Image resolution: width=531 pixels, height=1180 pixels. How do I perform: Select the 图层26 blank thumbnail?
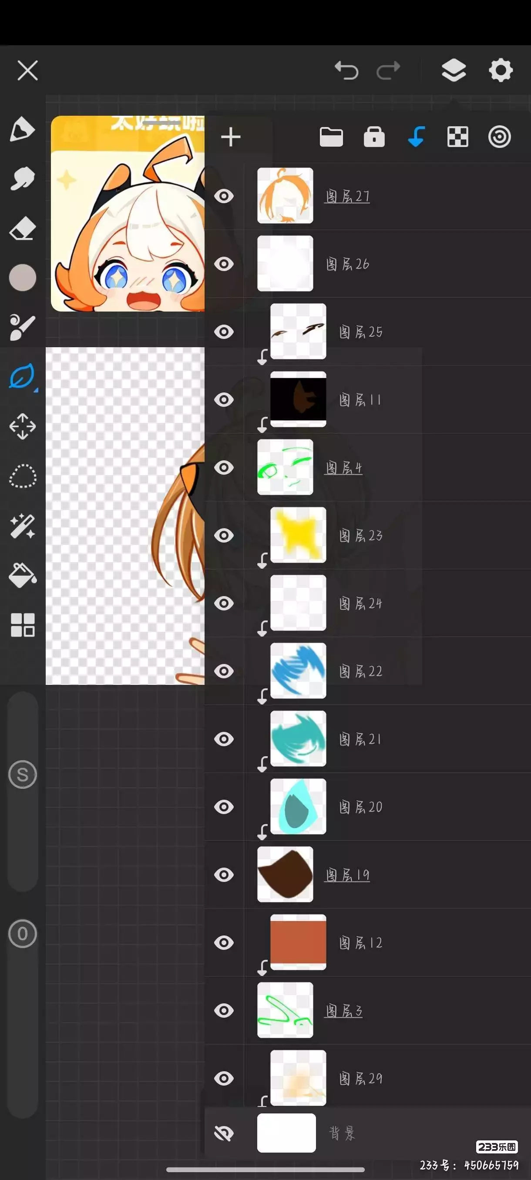tap(285, 263)
